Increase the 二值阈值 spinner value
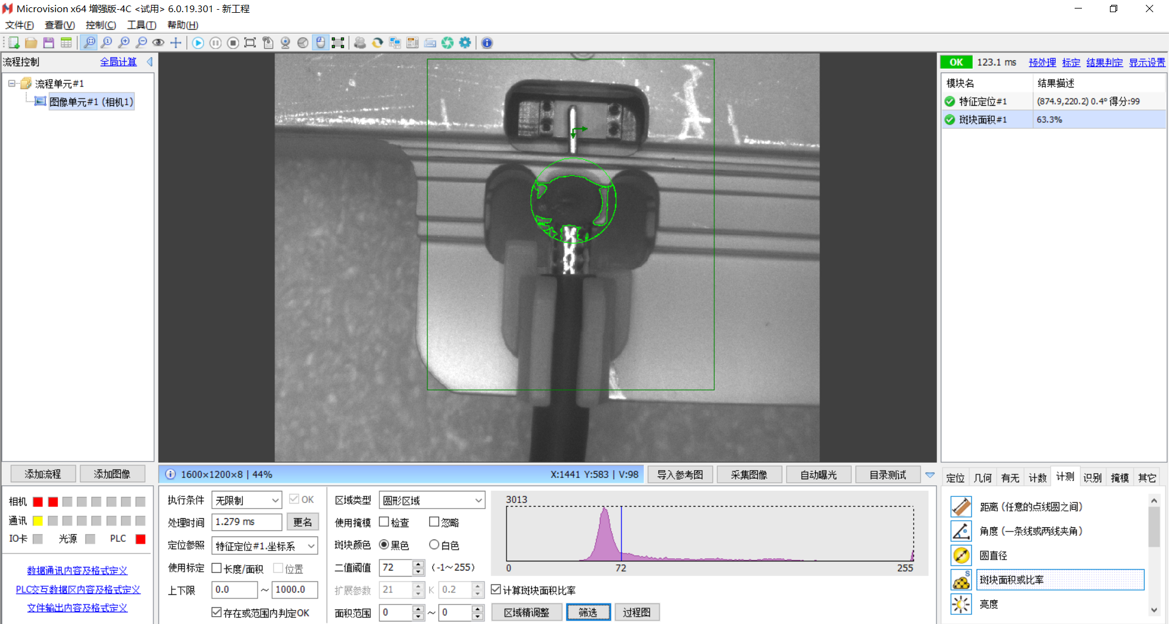 coord(418,564)
